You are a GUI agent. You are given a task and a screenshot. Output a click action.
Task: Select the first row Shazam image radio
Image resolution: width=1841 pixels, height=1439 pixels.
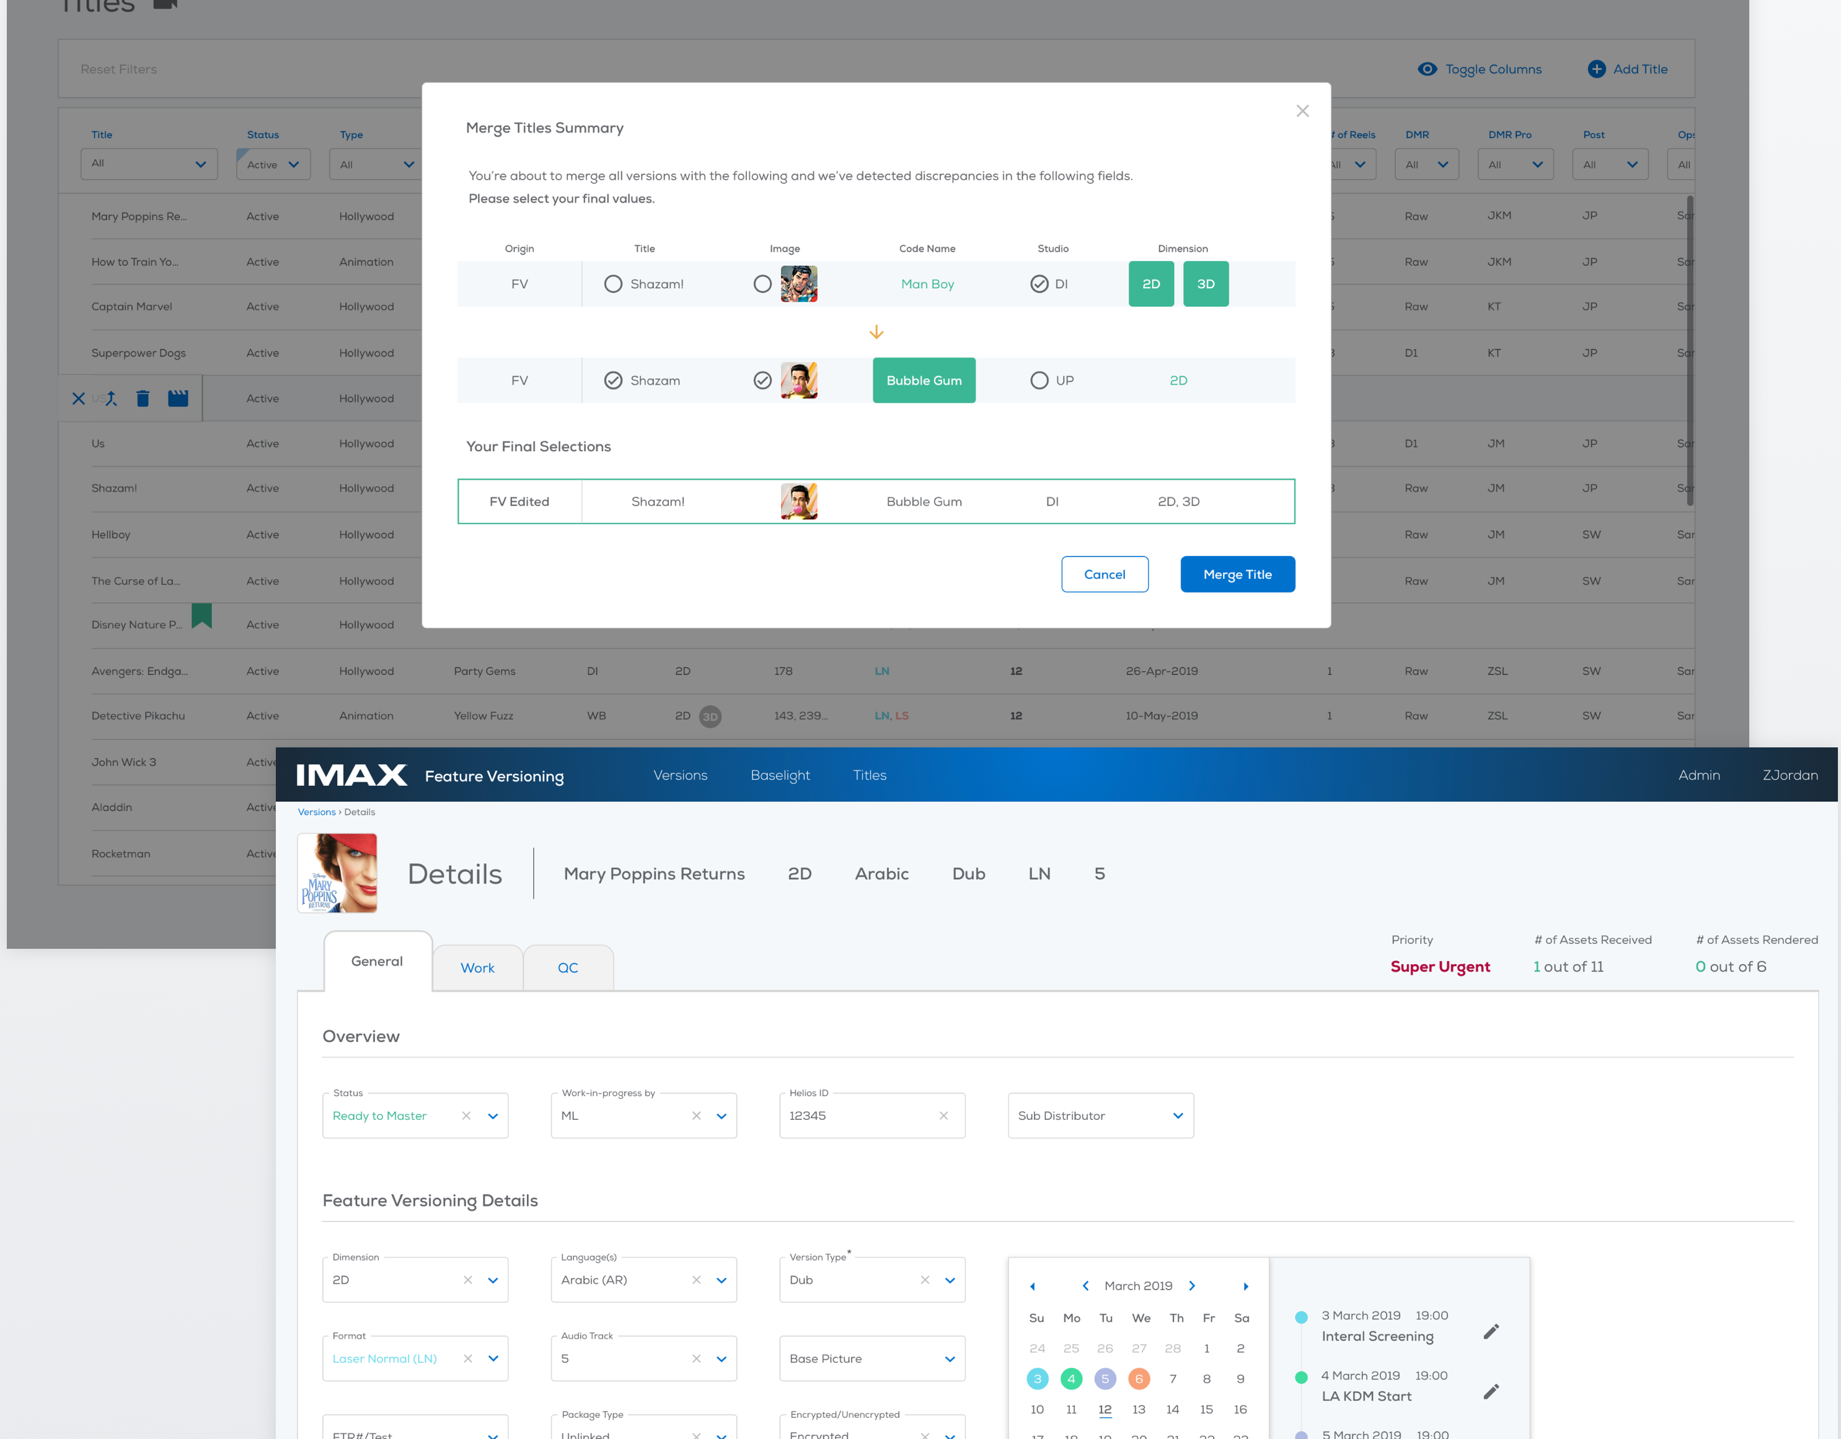(x=762, y=284)
